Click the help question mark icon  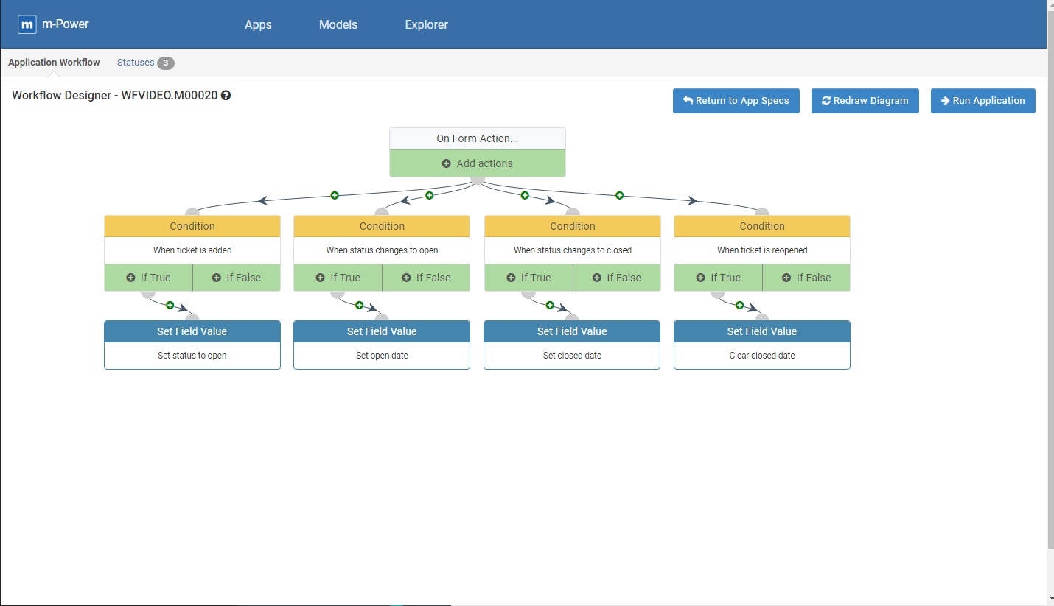pos(226,96)
